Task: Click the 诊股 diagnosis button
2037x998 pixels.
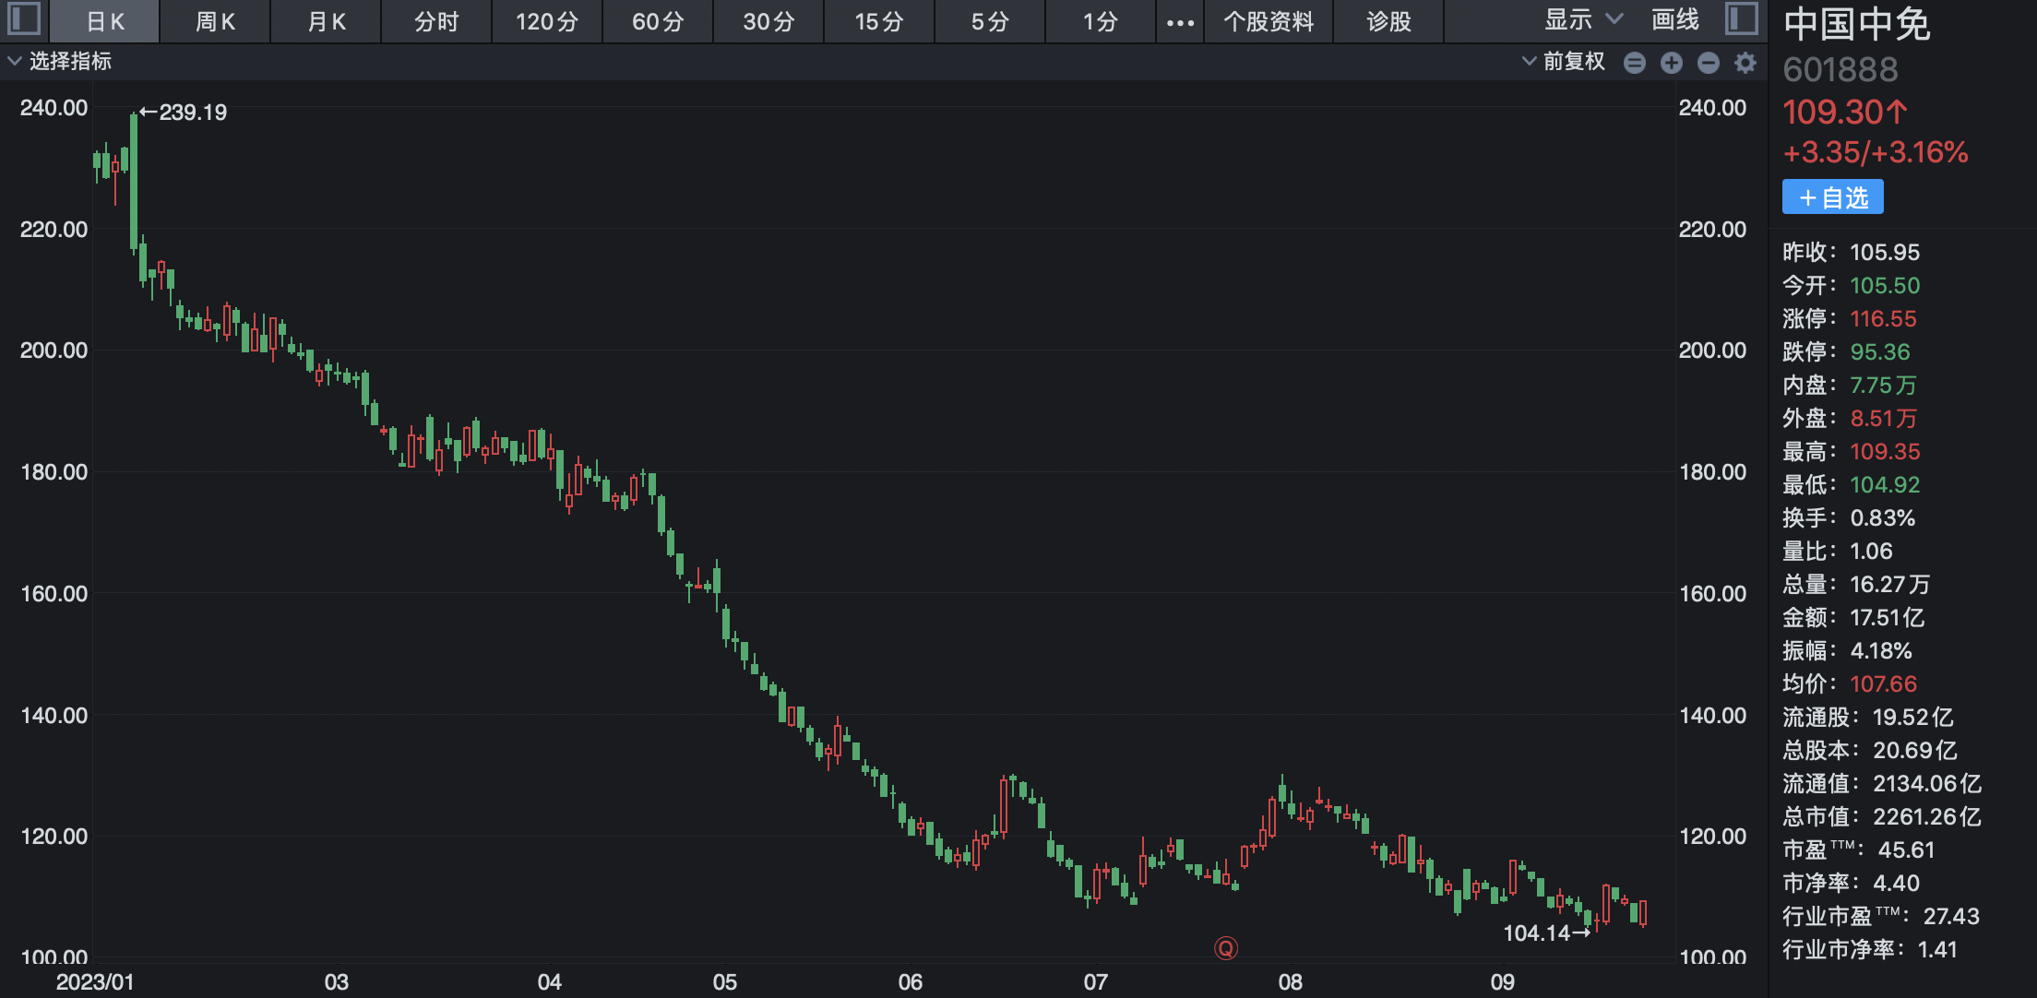Action: 1388,22
